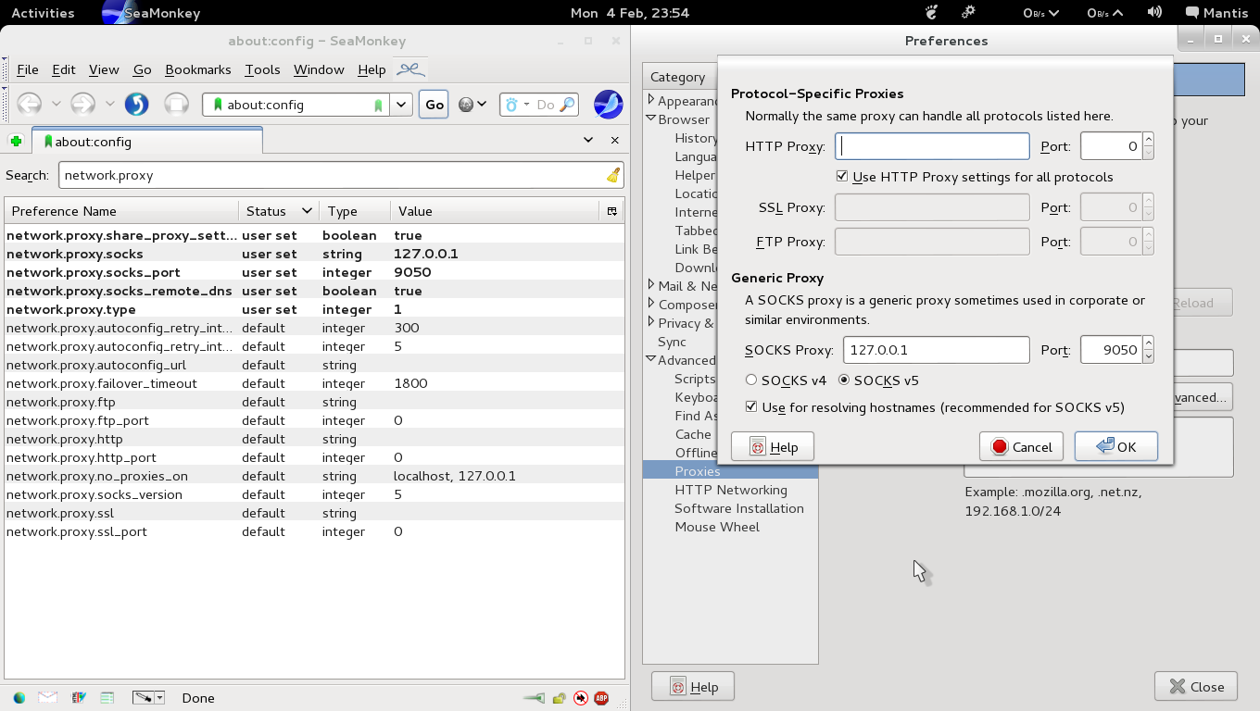Open Activities overview in the top bar
Viewport: 1260px width, 711px height.
coord(43,13)
